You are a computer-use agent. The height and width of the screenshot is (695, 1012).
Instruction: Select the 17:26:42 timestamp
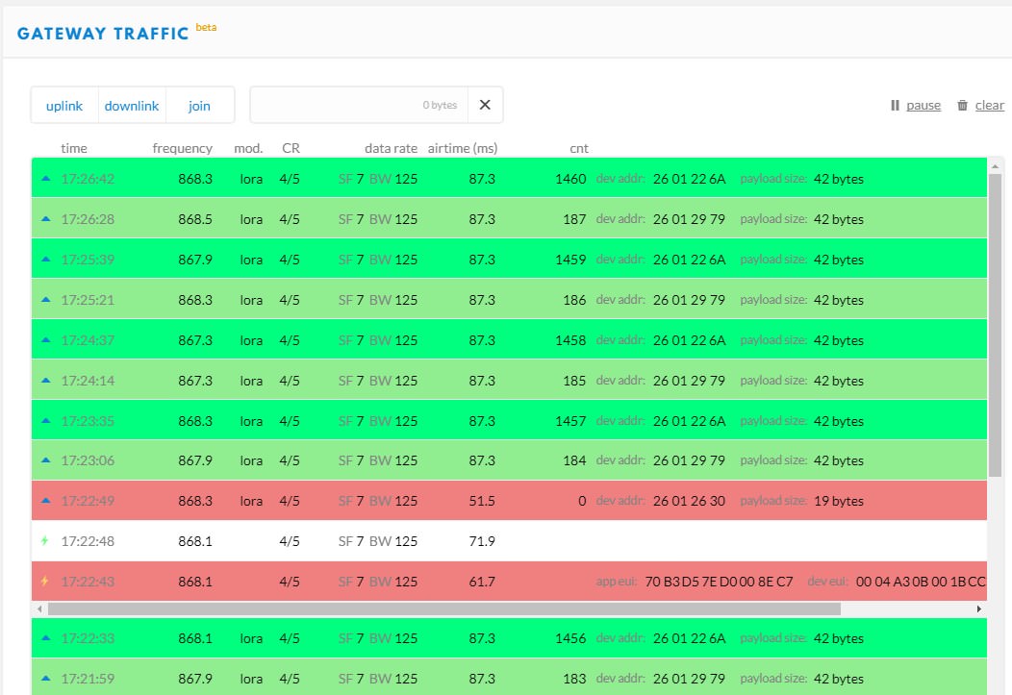click(88, 179)
